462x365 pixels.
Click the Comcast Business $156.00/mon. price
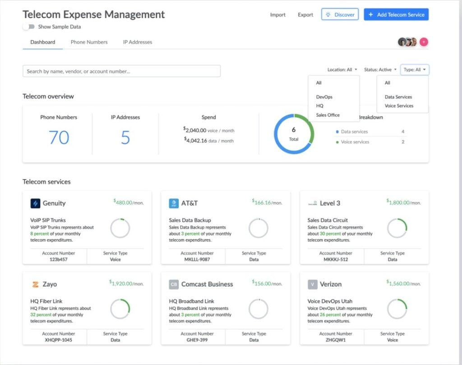coord(267,283)
